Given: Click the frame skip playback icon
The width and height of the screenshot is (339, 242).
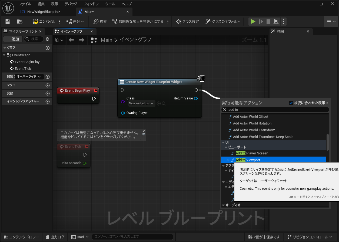Looking at the screenshot, I should tap(261, 22).
